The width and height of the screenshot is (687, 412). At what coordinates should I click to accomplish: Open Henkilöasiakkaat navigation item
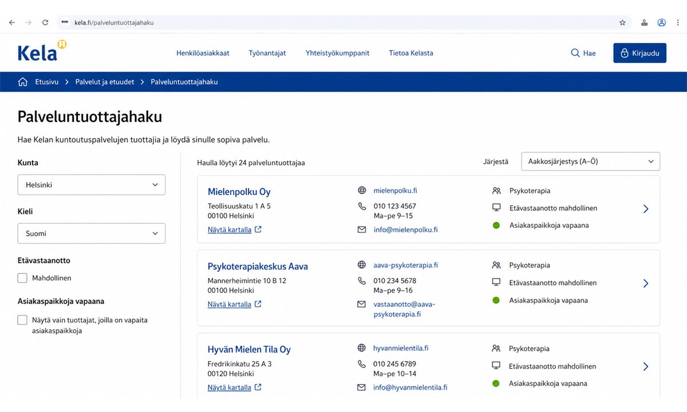click(203, 53)
